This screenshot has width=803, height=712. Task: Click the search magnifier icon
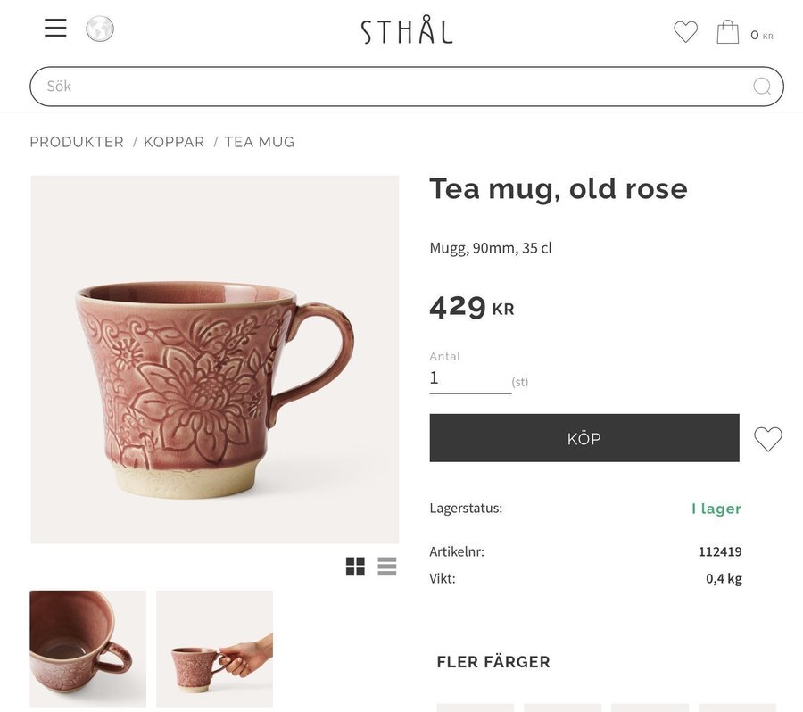pyautogui.click(x=762, y=87)
